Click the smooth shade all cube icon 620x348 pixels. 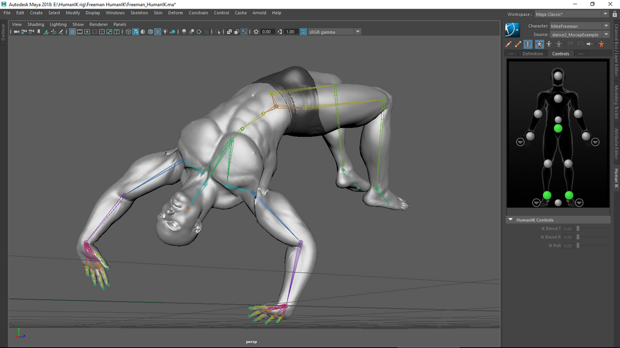[x=136, y=32]
